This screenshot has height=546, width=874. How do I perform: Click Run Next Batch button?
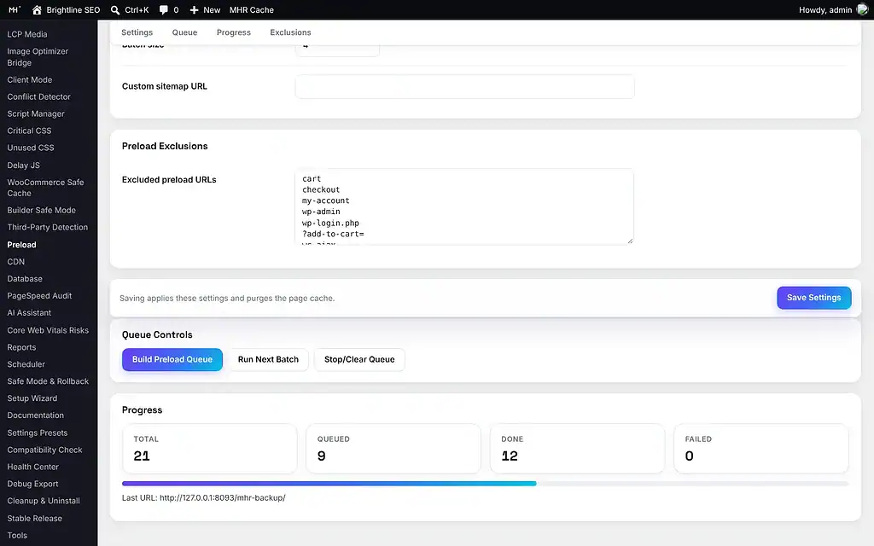click(x=268, y=359)
